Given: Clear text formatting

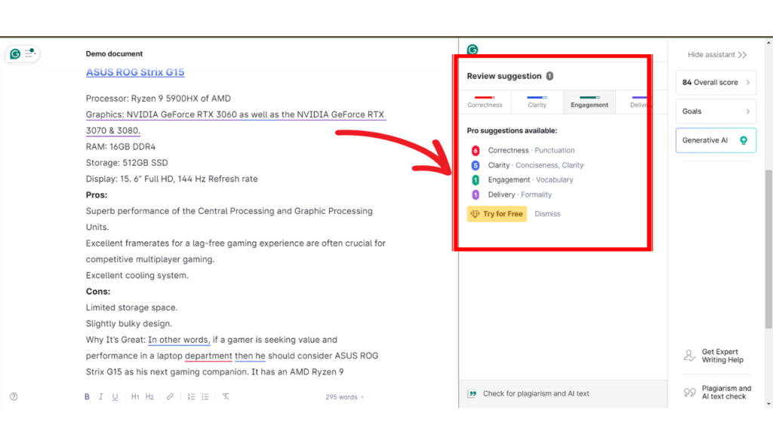Looking at the screenshot, I should point(226,396).
